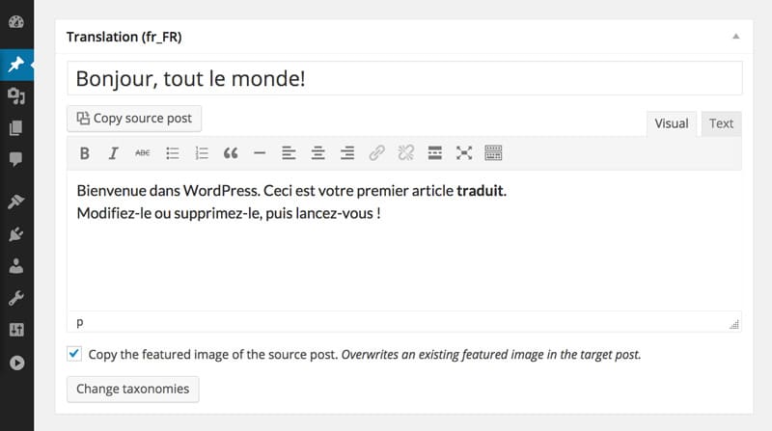
Task: Click the Bonjour, tout le monde! title field
Action: (404, 78)
